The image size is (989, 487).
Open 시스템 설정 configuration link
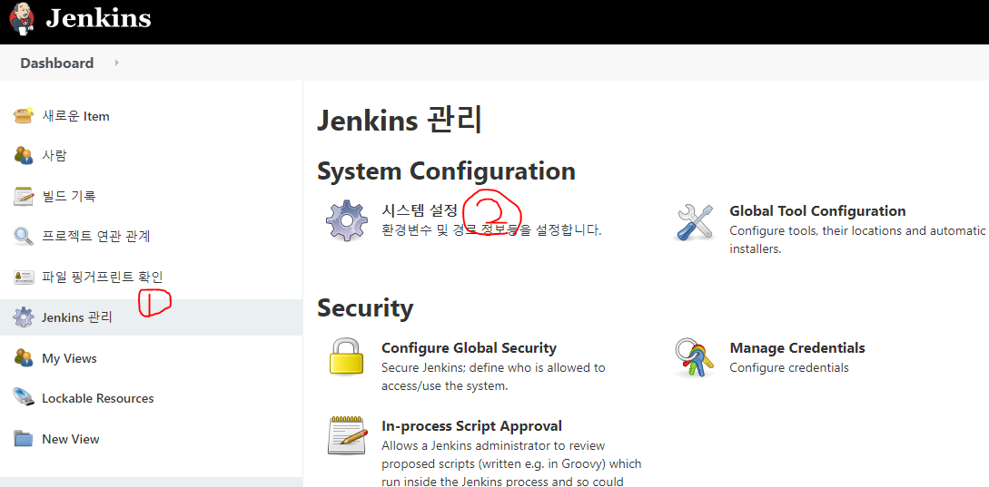(x=420, y=211)
